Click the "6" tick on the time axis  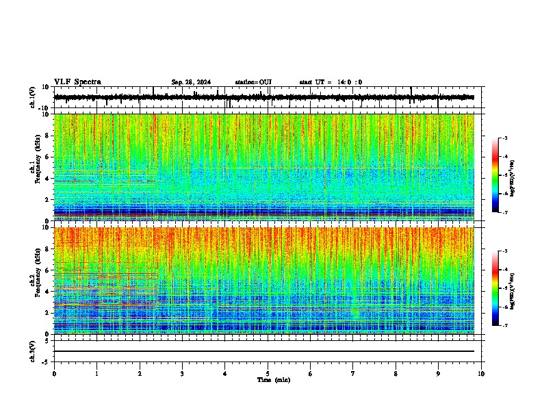tap(311, 374)
